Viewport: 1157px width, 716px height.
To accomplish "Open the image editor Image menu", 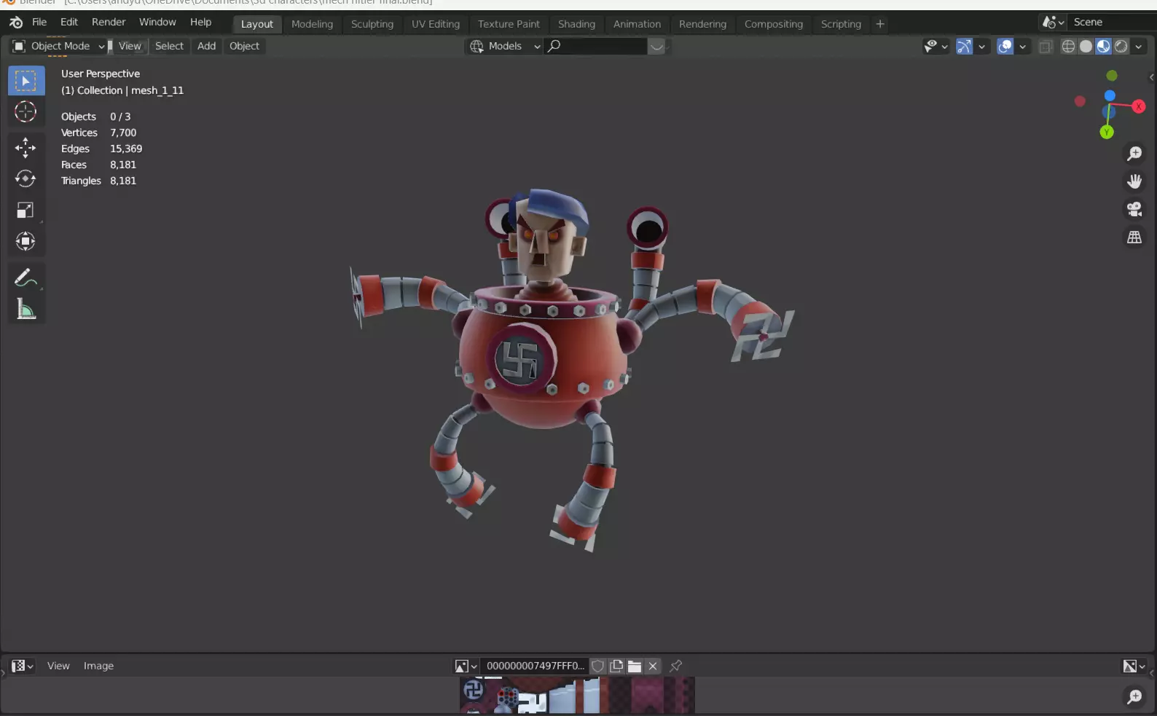I will [x=98, y=666].
